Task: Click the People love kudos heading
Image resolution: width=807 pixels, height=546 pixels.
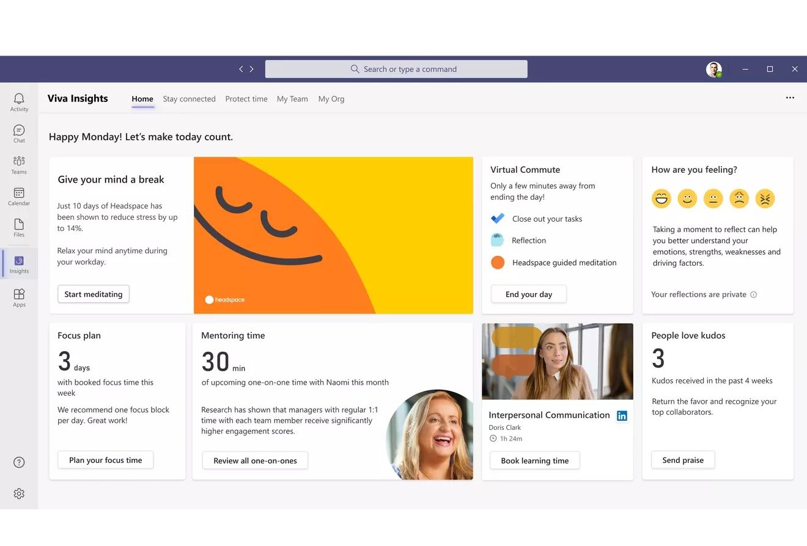Action: [x=688, y=335]
